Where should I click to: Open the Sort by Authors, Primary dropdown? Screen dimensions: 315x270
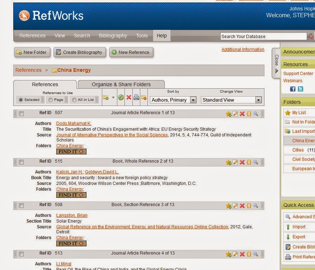click(x=173, y=100)
